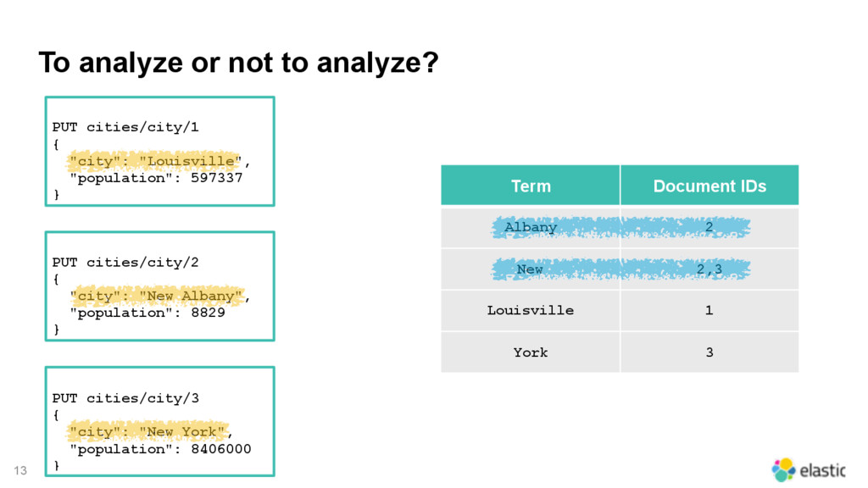Image resolution: width=868 pixels, height=488 pixels.
Task: Click document ID 1 for Louisville
Action: point(709,310)
